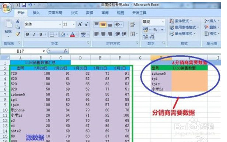Apply percent style
The height and width of the screenshot is (142, 227).
(x=155, y=29)
